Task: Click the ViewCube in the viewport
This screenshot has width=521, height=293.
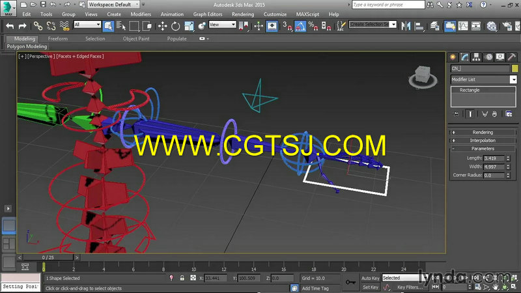Action: click(x=423, y=77)
